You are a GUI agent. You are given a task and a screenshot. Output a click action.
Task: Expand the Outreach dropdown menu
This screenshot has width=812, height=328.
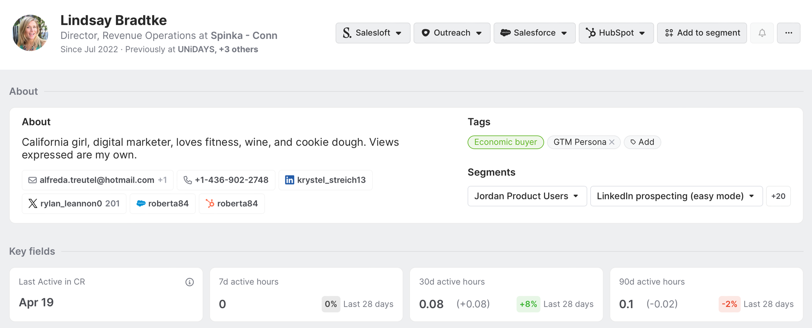click(452, 33)
